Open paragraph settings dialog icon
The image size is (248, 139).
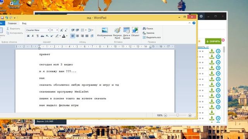click(92, 36)
